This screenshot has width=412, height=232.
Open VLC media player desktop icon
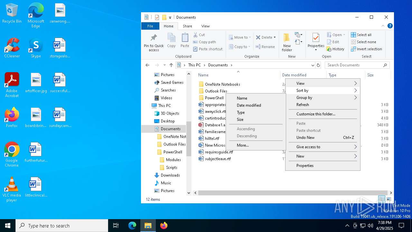pyautogui.click(x=12, y=189)
